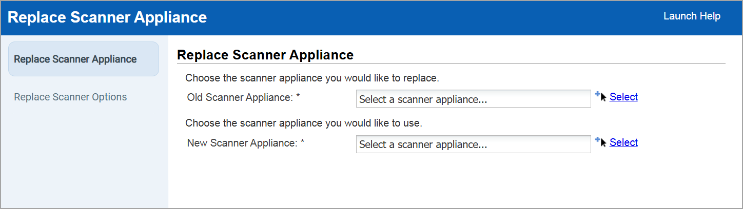
Task: Focus the Old Scanner Appliance input field
Action: pyautogui.click(x=473, y=99)
